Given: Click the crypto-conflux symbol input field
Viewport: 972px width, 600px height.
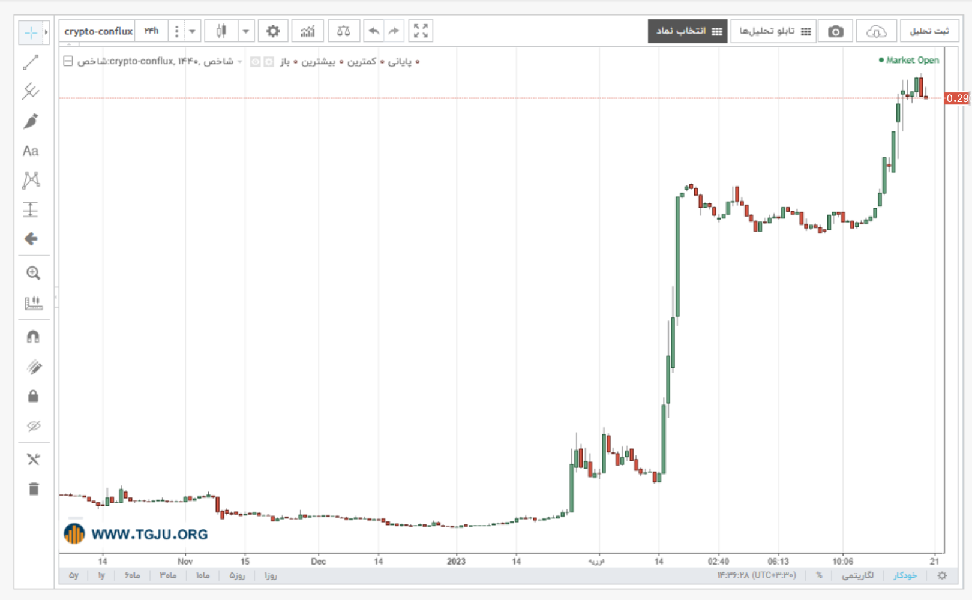Looking at the screenshot, I should pyautogui.click(x=97, y=31).
